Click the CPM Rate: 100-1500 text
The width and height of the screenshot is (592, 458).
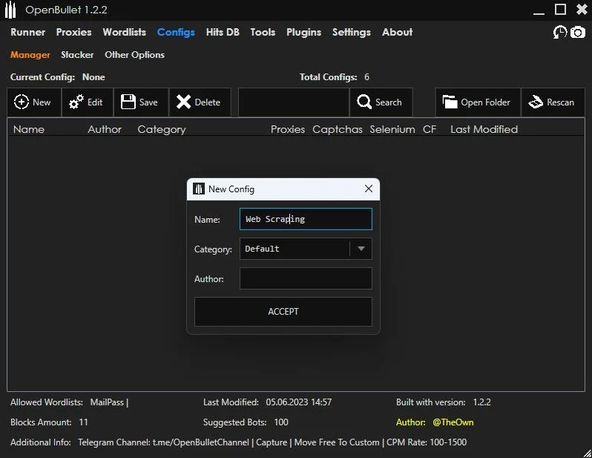[x=427, y=442]
